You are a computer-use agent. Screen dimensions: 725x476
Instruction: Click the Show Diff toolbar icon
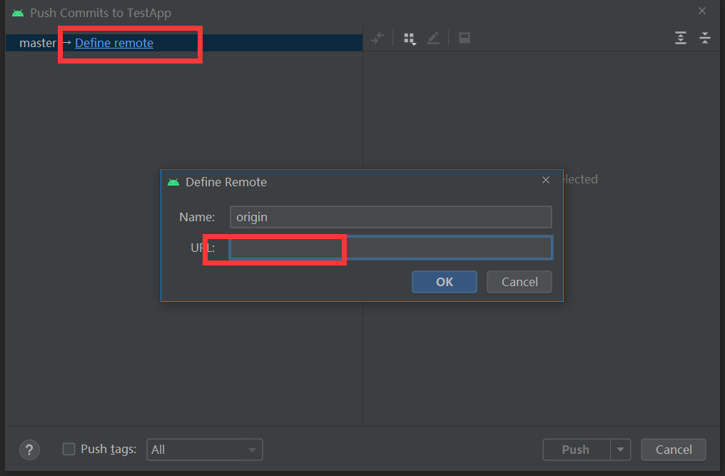377,38
